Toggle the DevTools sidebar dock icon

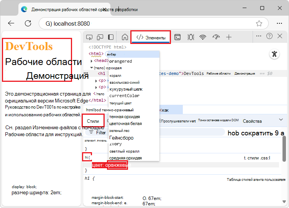pos(111,37)
